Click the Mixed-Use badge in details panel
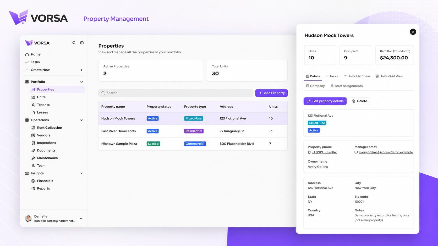The width and height of the screenshot is (438, 246). pyautogui.click(x=317, y=123)
